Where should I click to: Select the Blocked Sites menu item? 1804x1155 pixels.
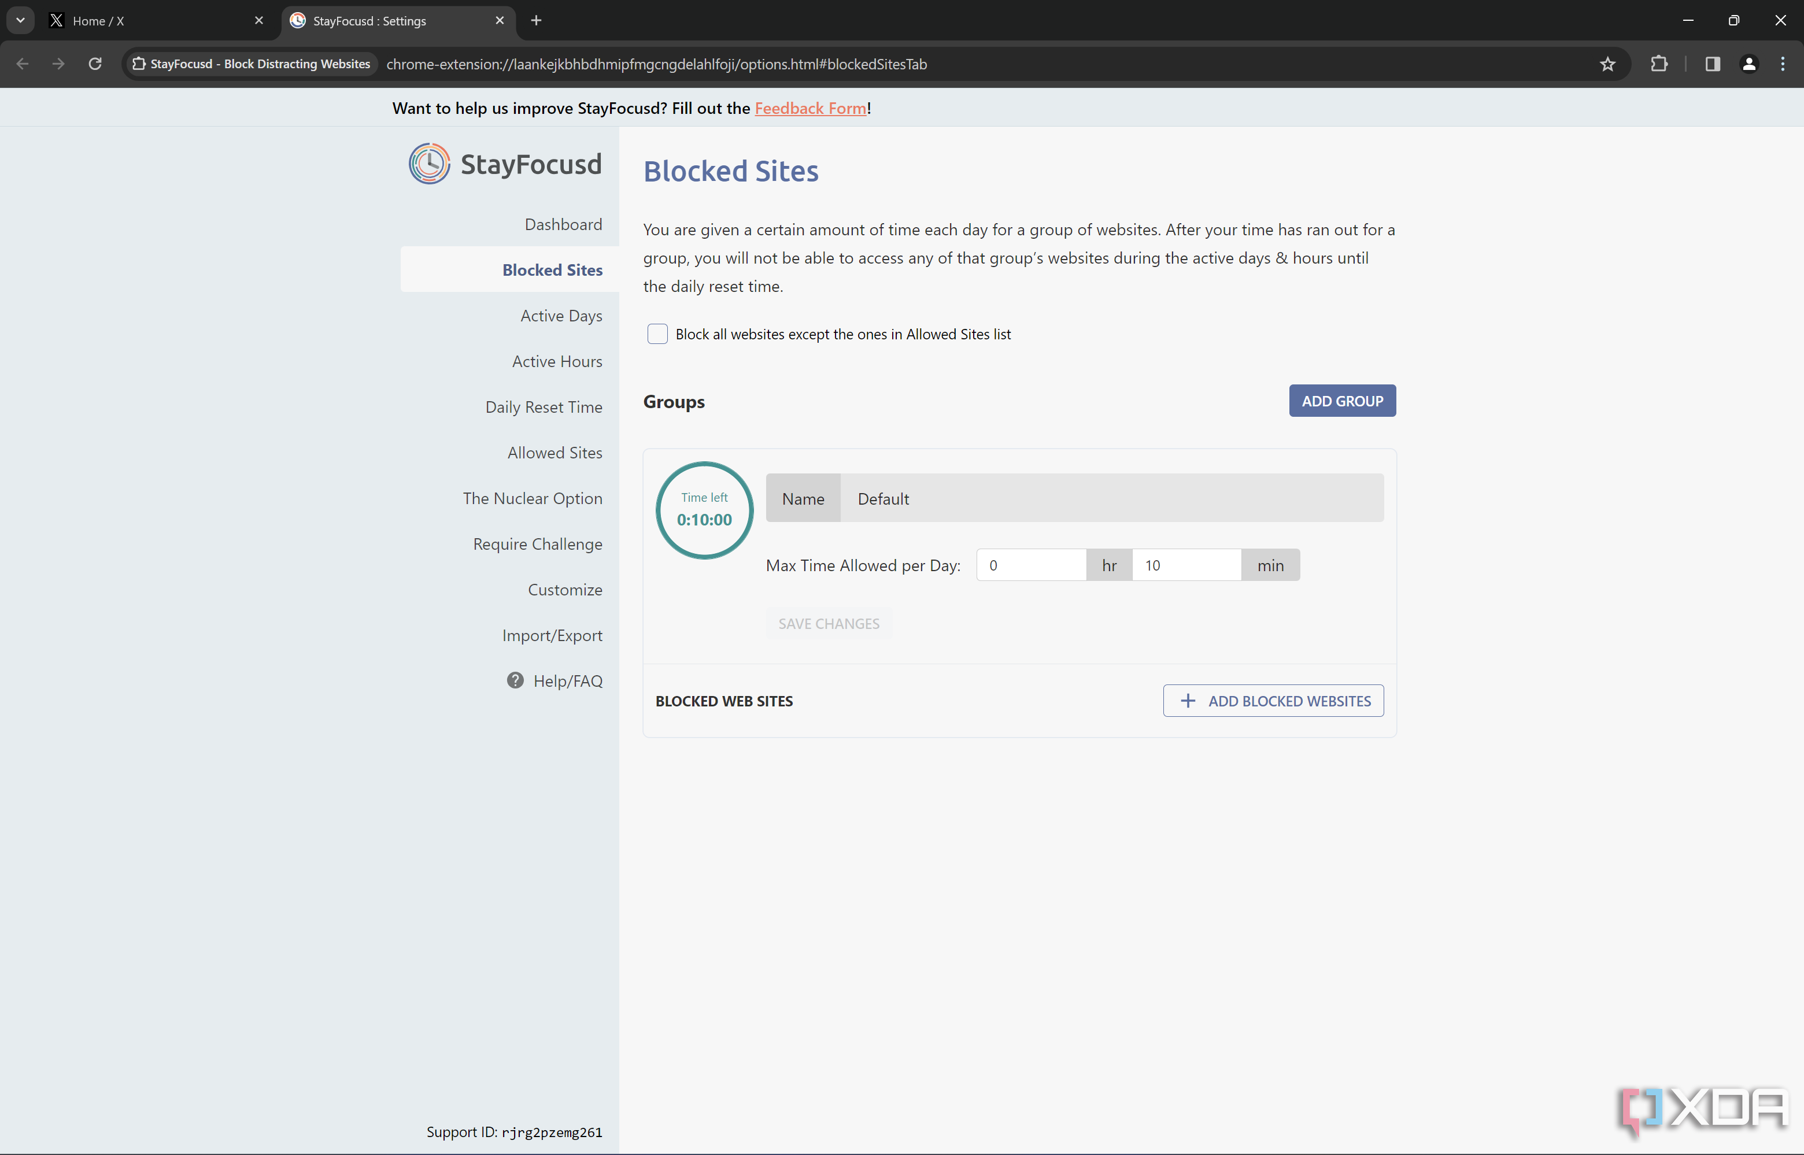pos(552,269)
